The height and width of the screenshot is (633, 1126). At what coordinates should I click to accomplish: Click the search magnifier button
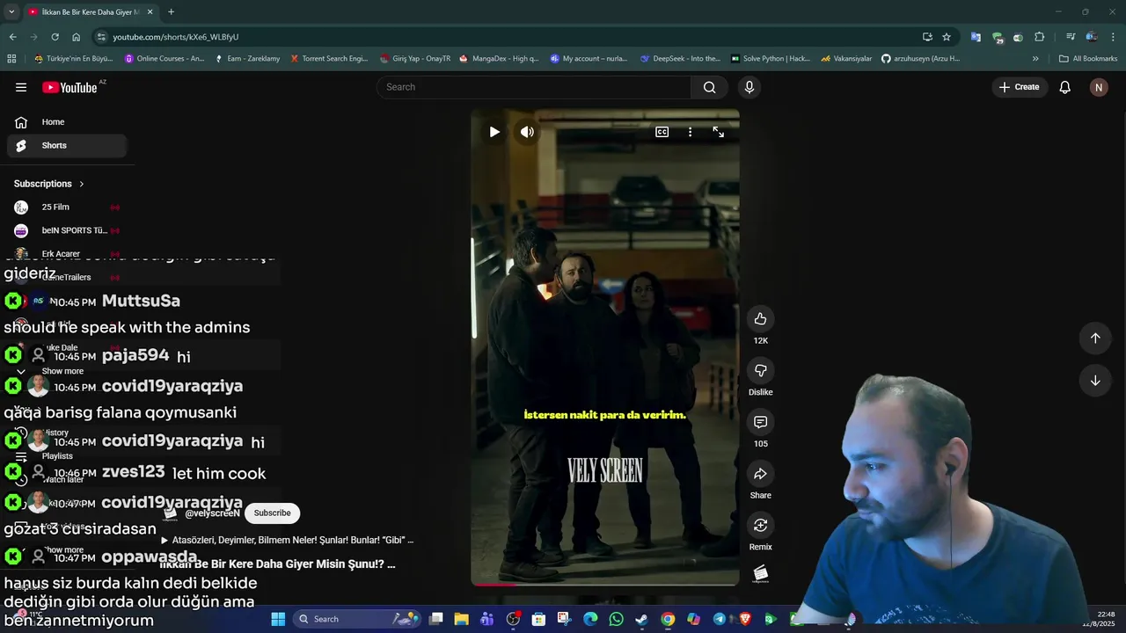(x=709, y=87)
